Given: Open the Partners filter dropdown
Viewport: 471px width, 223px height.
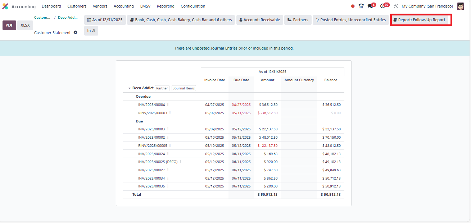Looking at the screenshot, I should click(x=298, y=20).
